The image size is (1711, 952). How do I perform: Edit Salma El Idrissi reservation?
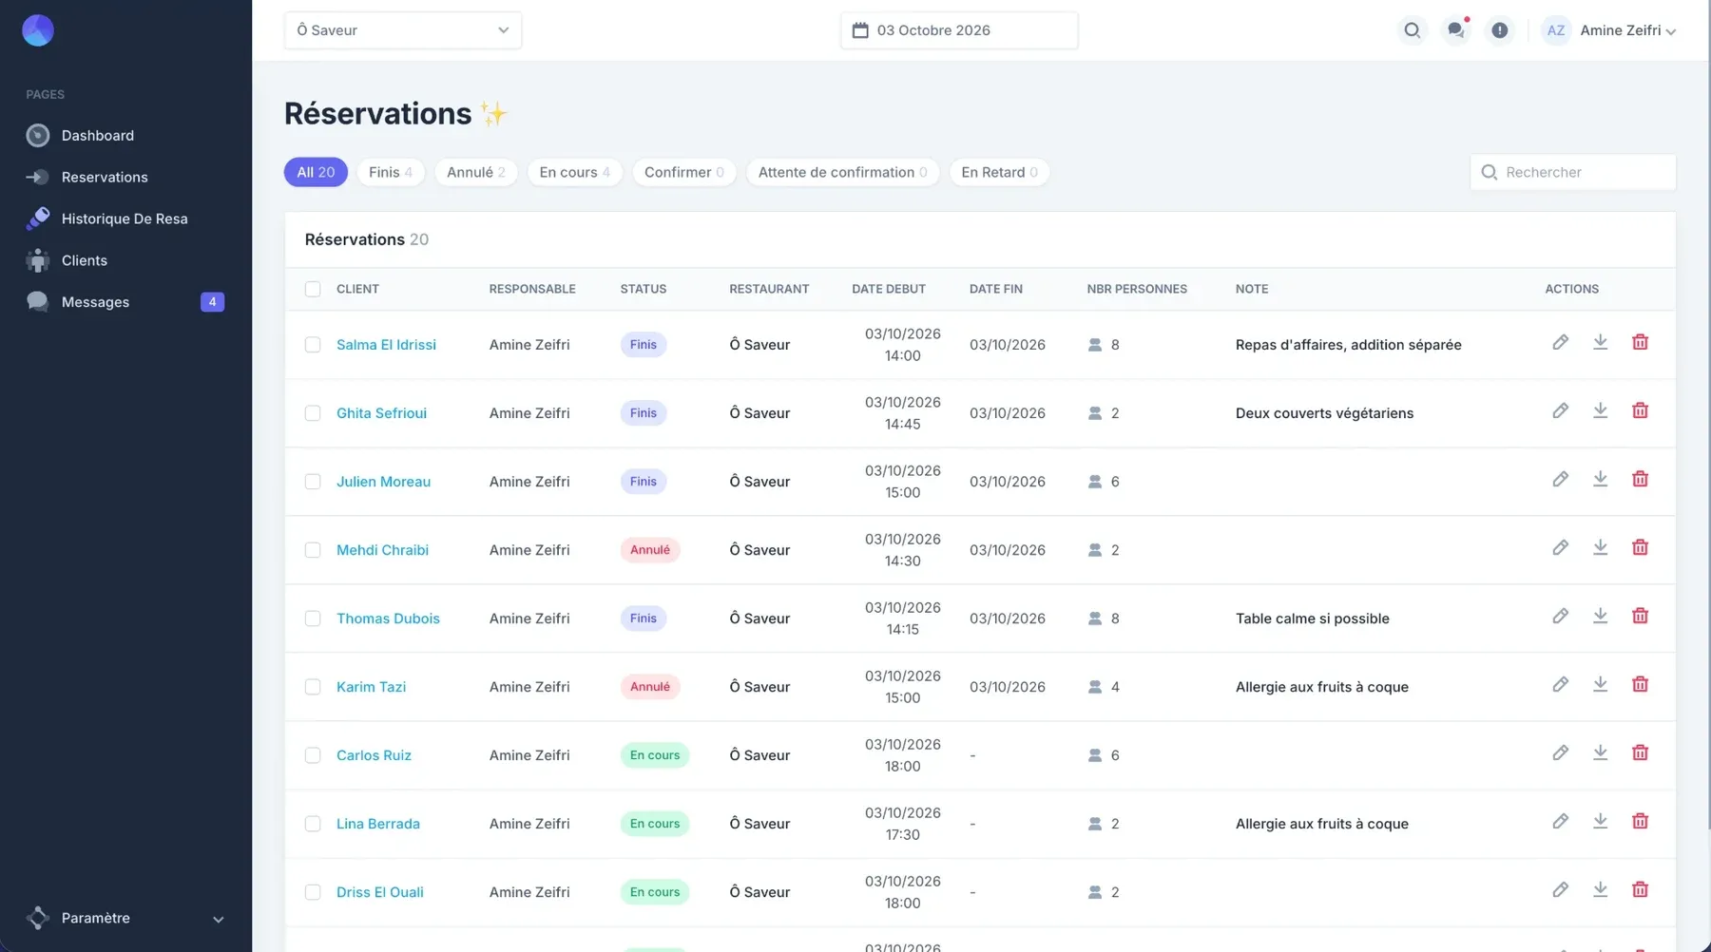coord(1560,342)
